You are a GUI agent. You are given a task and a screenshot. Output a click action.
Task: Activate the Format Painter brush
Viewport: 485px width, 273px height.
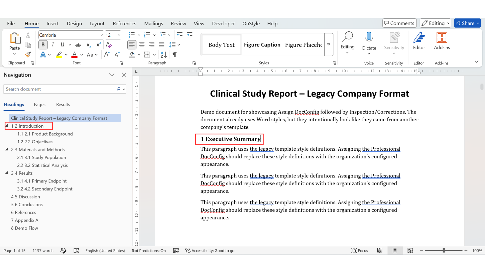coord(28,54)
